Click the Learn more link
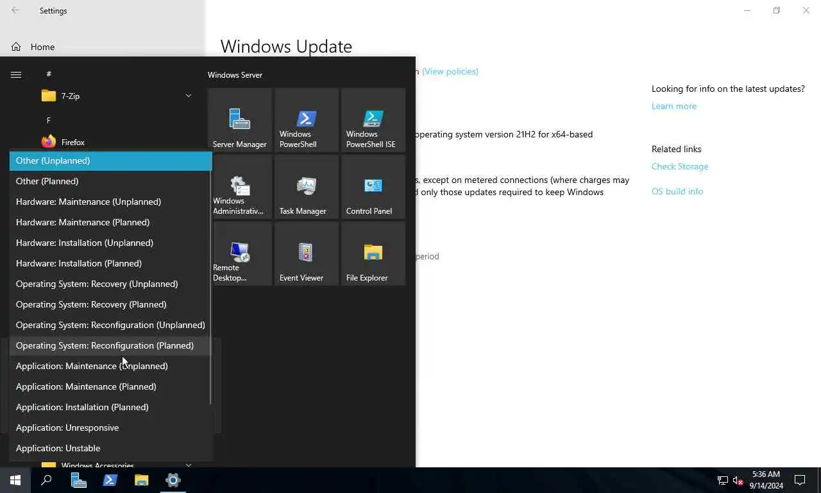The width and height of the screenshot is (821, 493). (x=674, y=106)
